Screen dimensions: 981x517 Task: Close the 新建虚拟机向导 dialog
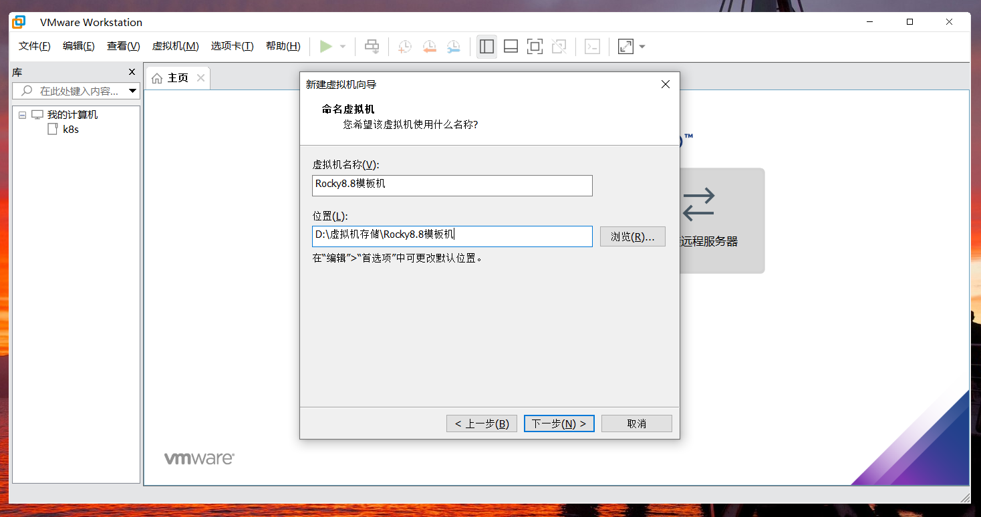pos(665,84)
